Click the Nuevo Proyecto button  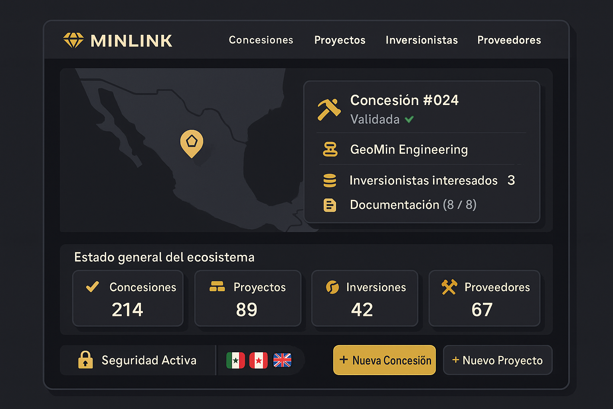point(498,360)
